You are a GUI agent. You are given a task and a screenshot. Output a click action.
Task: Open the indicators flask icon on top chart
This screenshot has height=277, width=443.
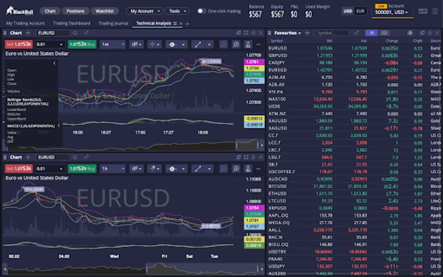pyautogui.click(x=248, y=44)
